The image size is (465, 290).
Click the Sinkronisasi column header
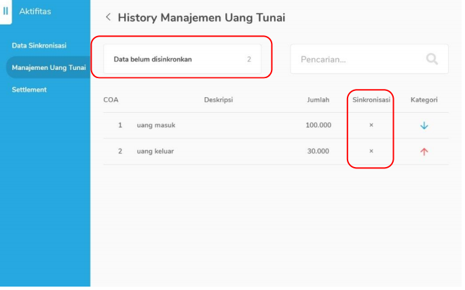coord(371,100)
